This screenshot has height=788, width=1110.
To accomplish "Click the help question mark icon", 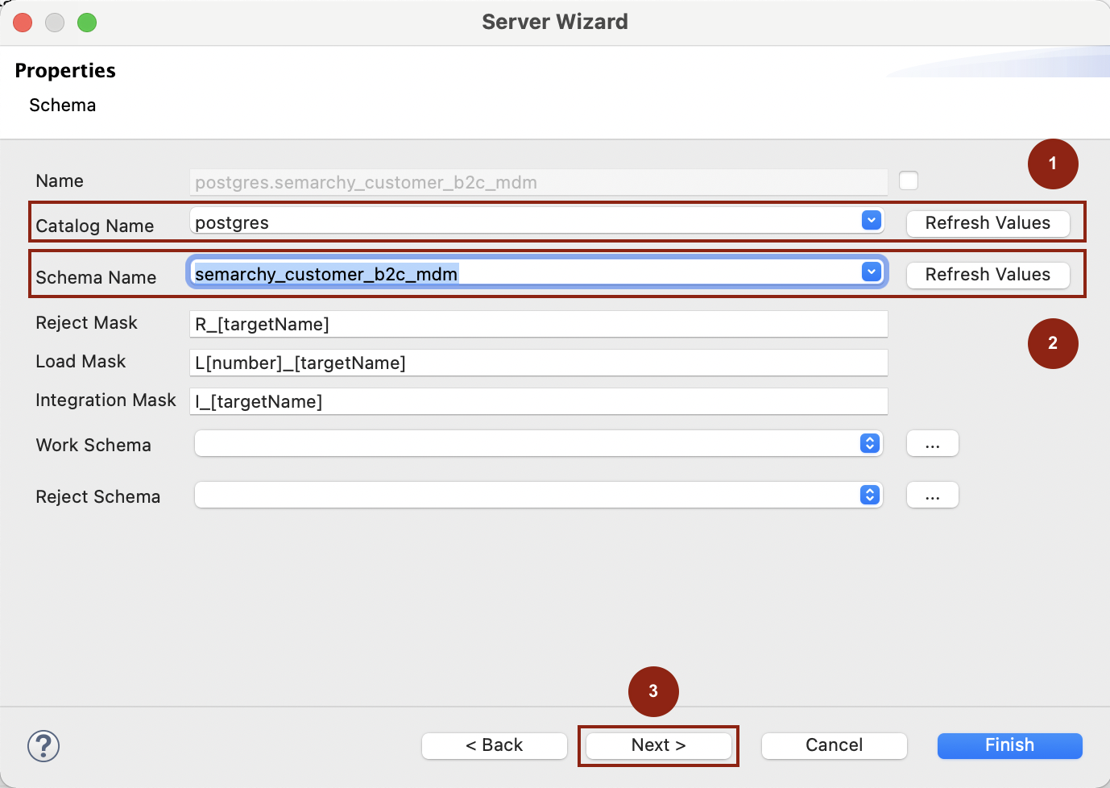I will [43, 746].
